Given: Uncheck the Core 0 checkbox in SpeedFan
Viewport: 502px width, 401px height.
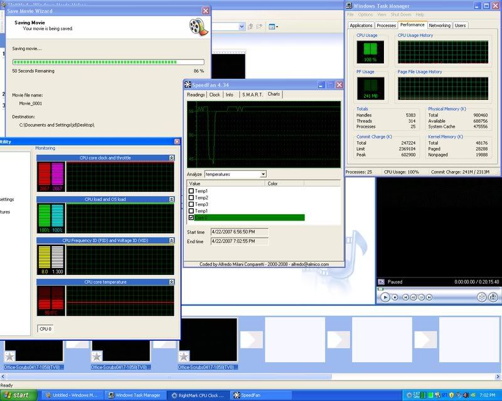Looking at the screenshot, I should tap(191, 217).
